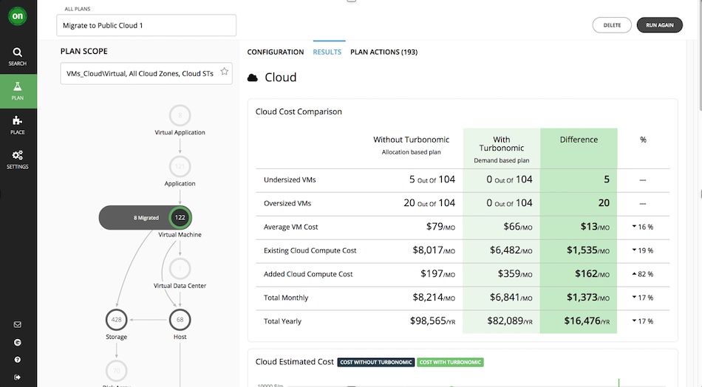This screenshot has height=387, width=702.
Task: Toggle Cost With Turbonomic legend
Action: [x=450, y=362]
